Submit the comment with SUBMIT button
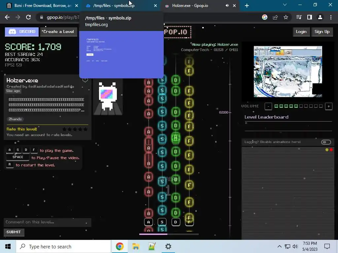338x253 pixels. pyautogui.click(x=14, y=232)
